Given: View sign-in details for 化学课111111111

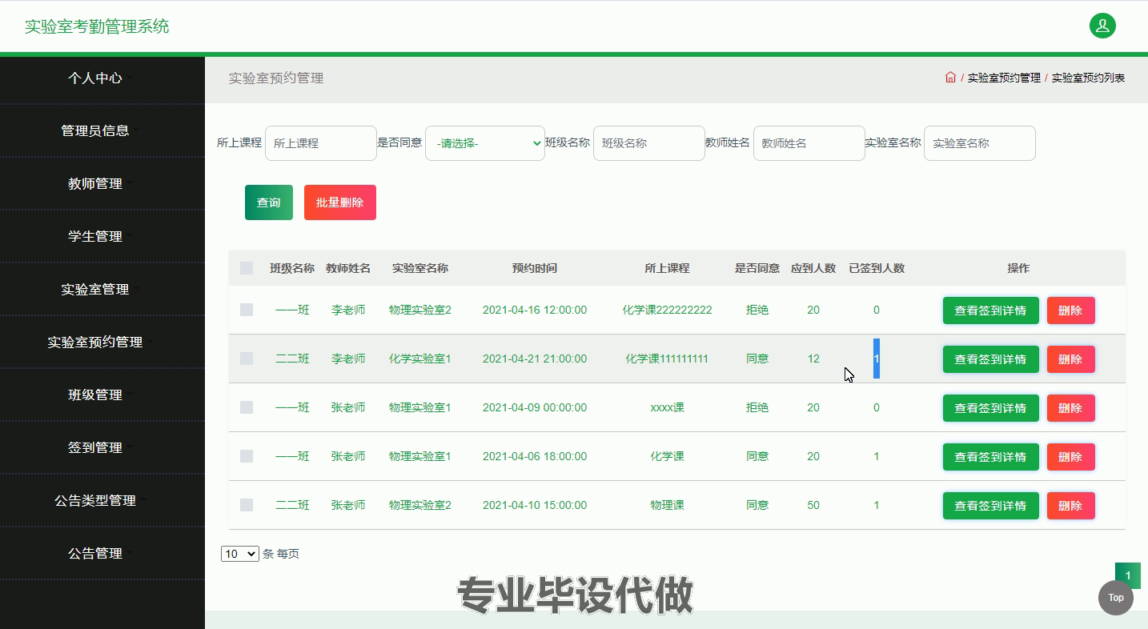Looking at the screenshot, I should coord(991,359).
